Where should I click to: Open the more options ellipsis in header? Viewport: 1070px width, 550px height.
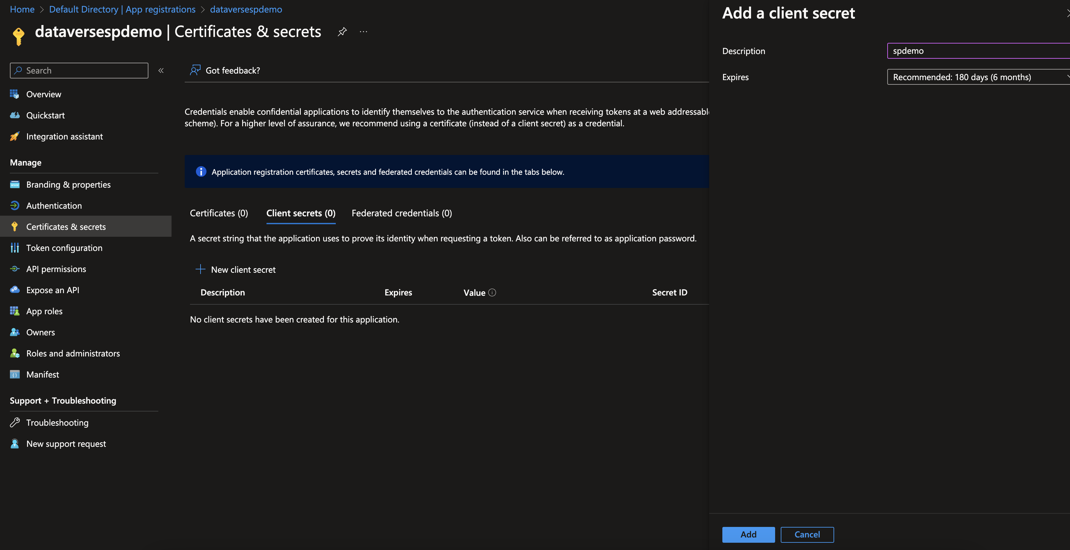pos(363,32)
